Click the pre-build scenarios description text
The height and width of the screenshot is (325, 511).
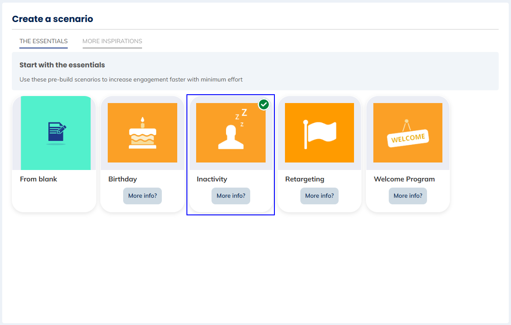131,80
